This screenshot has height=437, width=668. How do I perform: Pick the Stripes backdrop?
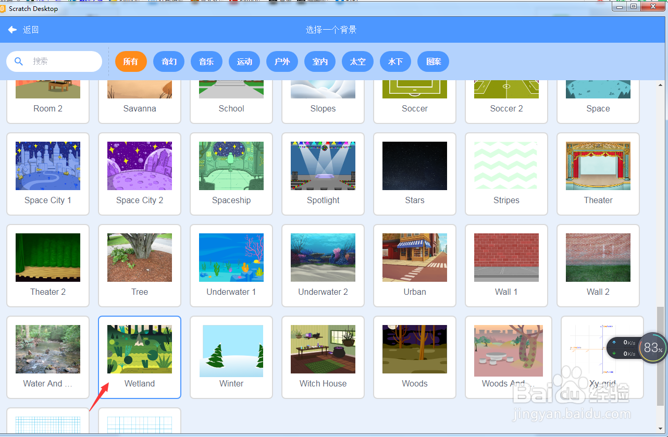coord(506,174)
